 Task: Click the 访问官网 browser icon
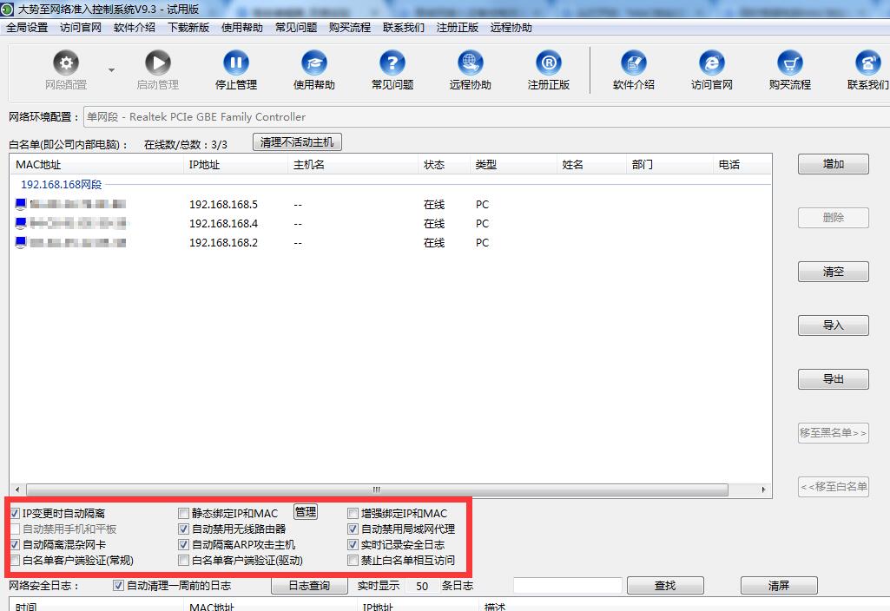712,63
